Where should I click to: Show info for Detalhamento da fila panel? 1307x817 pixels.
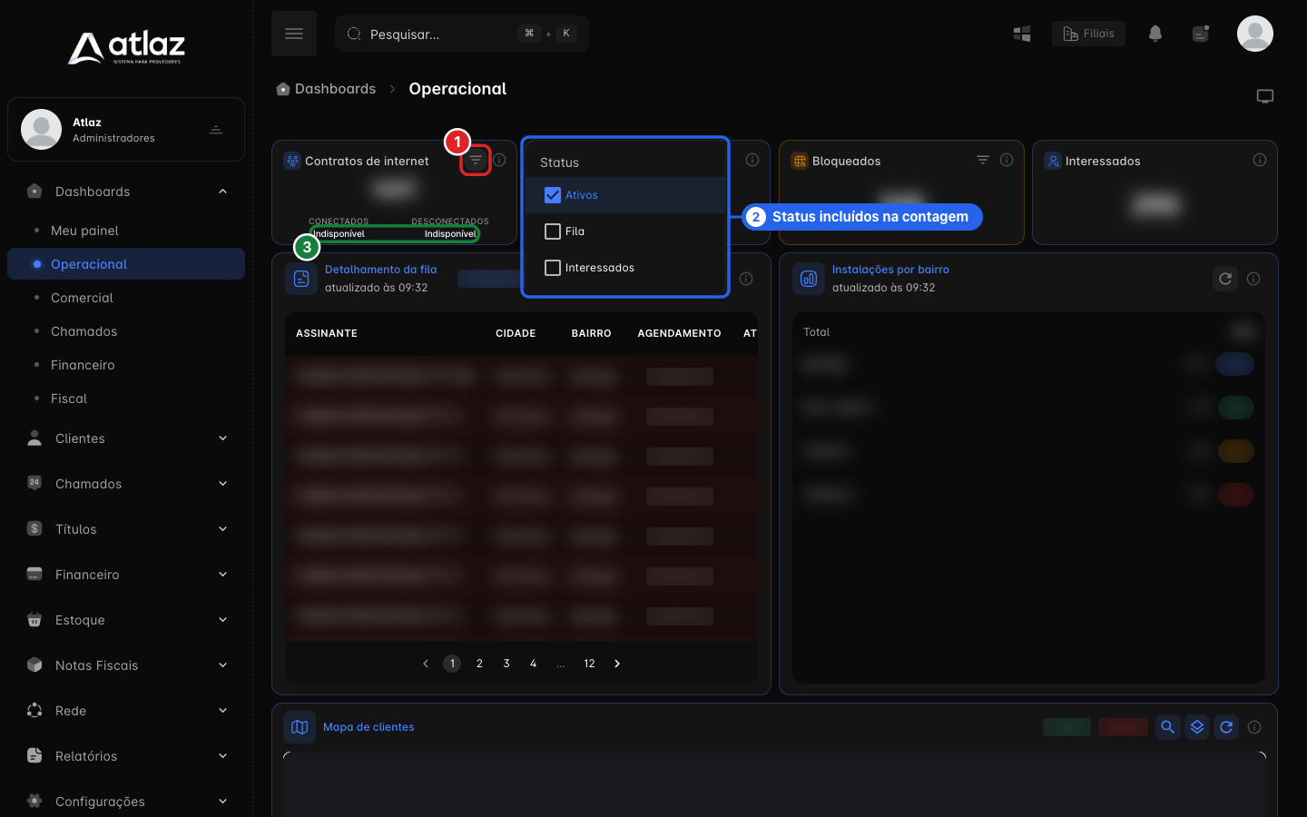[x=746, y=279]
